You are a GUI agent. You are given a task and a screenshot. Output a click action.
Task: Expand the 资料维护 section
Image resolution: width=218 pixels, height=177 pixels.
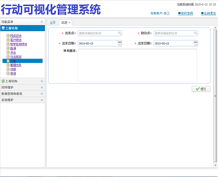coord(42,87)
